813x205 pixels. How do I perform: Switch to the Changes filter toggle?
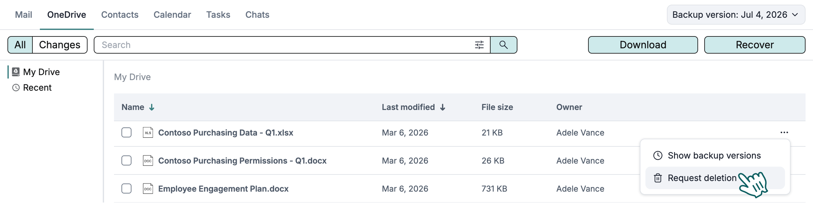coord(59,45)
